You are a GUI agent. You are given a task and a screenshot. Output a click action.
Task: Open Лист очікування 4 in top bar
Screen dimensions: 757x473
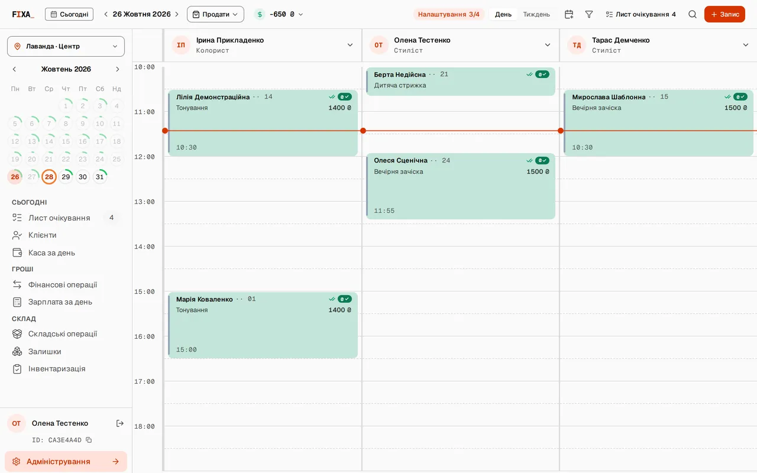(x=640, y=14)
